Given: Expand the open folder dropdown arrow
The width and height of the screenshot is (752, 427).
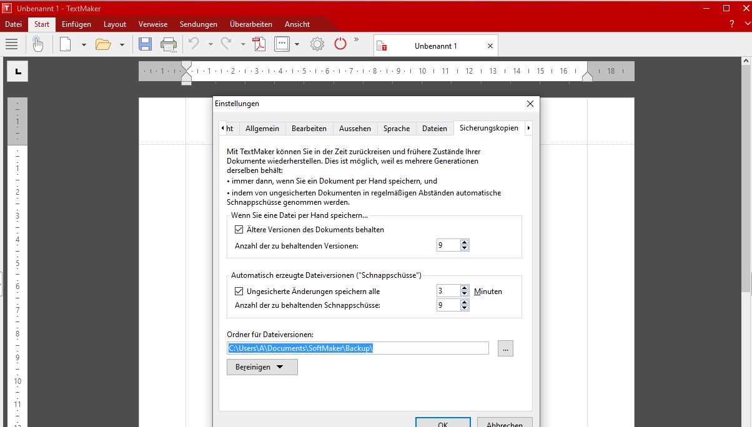Looking at the screenshot, I should point(122,45).
